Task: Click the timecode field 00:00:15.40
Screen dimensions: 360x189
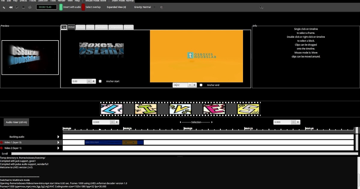Action: pyautogui.click(x=46, y=7)
